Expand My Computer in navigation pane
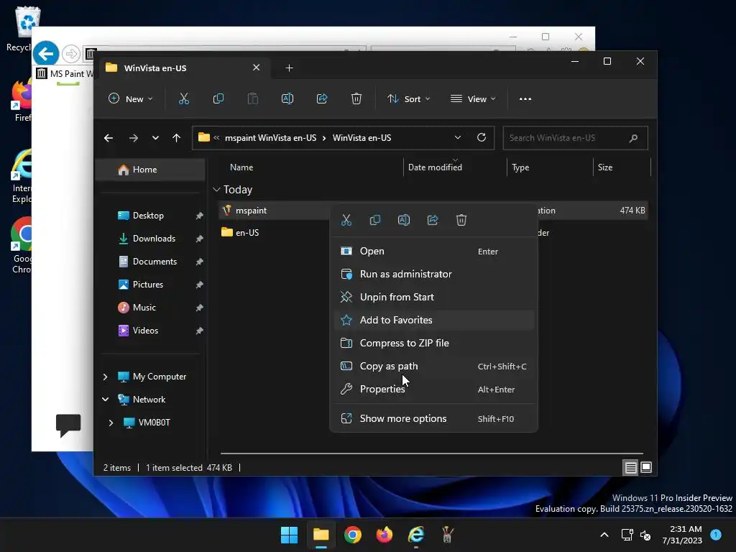The width and height of the screenshot is (736, 552). 105,377
